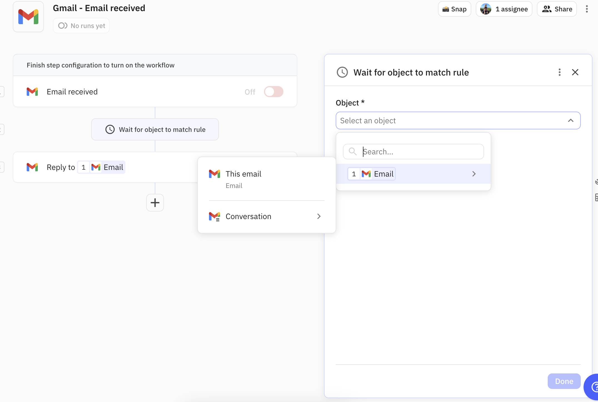Click the Off label next to the switch
Viewport: 598px width, 402px height.
click(250, 92)
